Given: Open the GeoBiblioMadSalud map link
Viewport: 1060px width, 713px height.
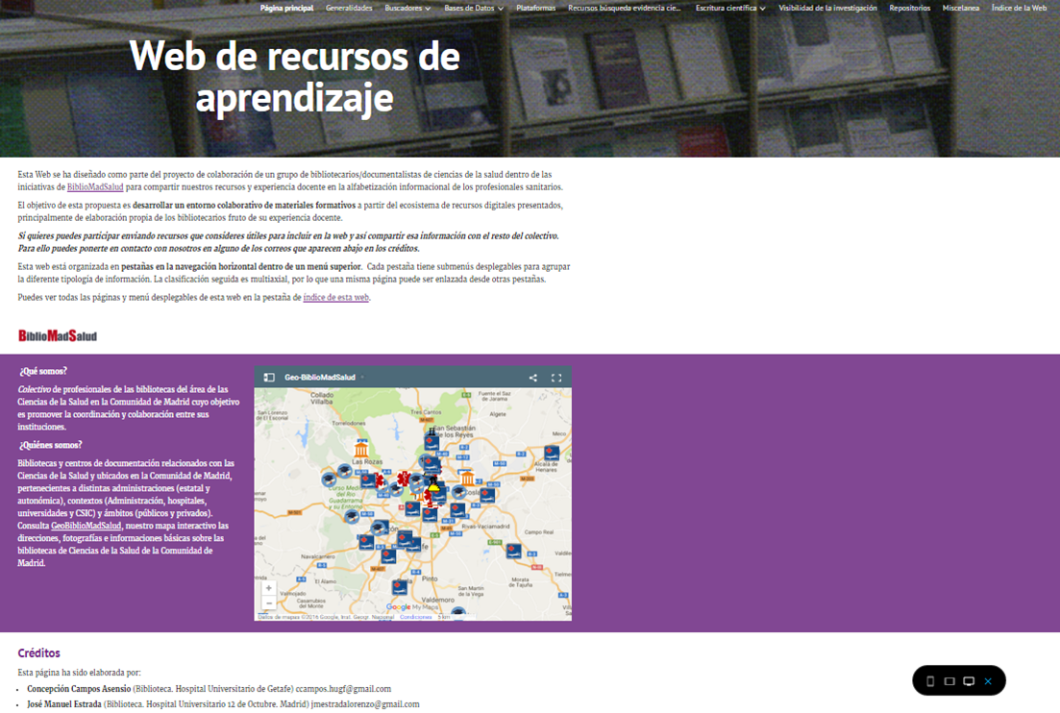Looking at the screenshot, I should pos(86,526).
